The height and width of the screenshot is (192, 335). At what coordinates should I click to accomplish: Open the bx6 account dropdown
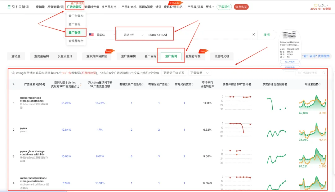click(x=327, y=5)
